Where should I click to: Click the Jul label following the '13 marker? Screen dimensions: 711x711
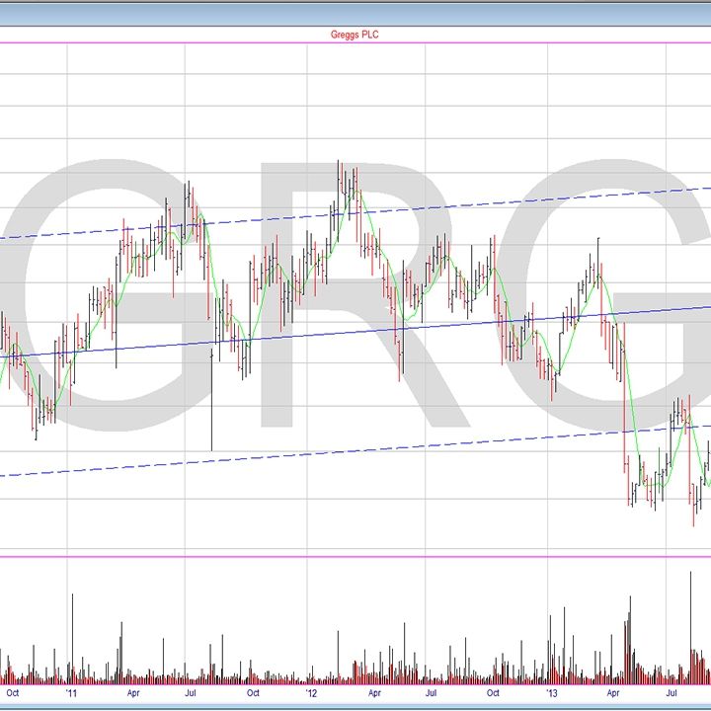672,693
